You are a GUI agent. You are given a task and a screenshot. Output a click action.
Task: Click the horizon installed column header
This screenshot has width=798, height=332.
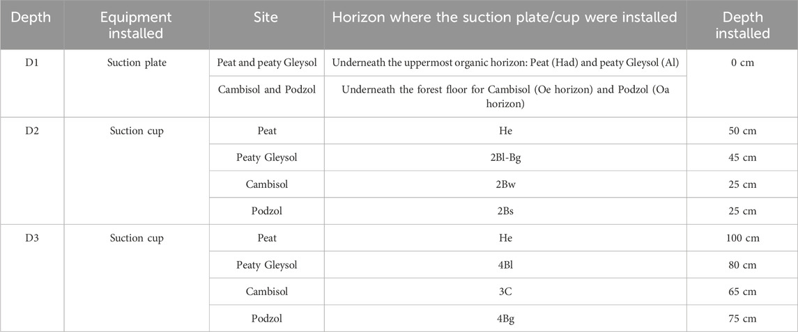(x=505, y=25)
